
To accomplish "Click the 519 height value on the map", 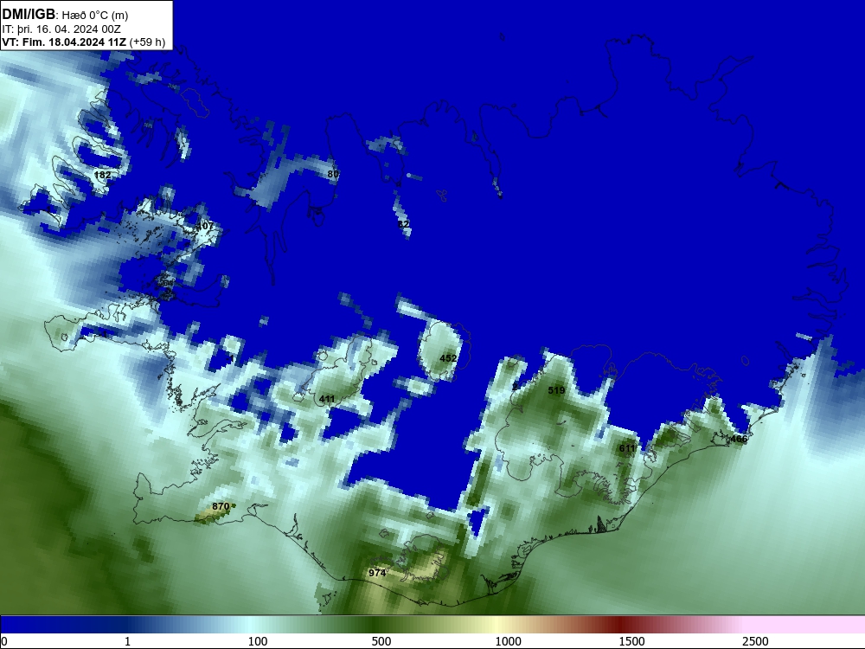I will 556,390.
